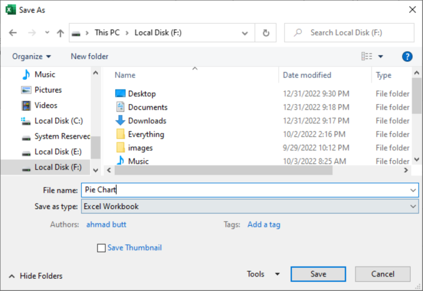Image resolution: width=423 pixels, height=291 pixels.
Task: Click the Change your view icon
Action: click(x=366, y=57)
